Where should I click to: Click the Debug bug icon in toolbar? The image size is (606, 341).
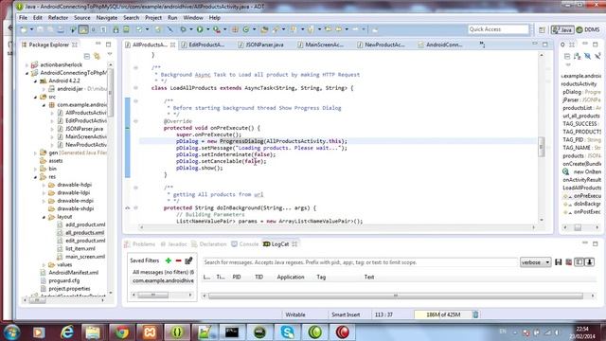183,29
